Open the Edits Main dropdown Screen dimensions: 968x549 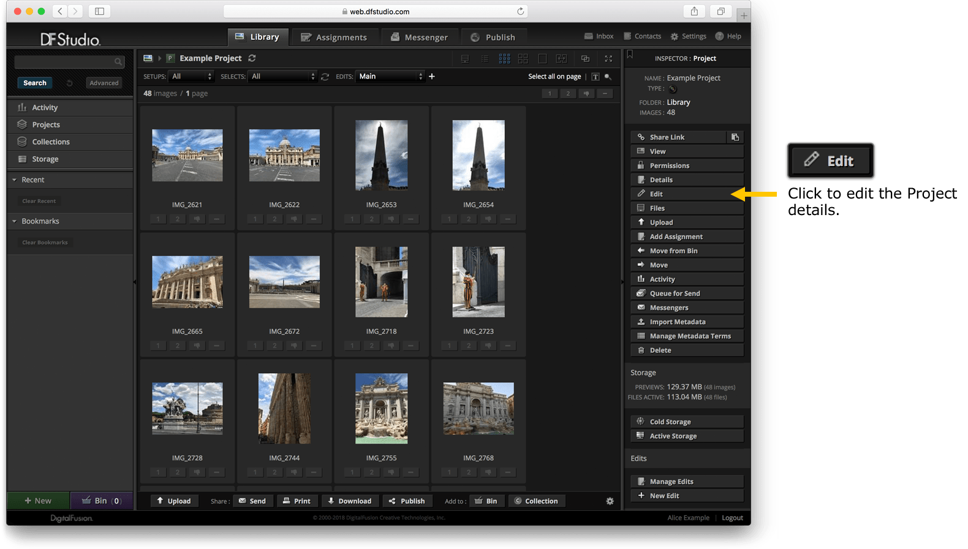click(x=390, y=77)
